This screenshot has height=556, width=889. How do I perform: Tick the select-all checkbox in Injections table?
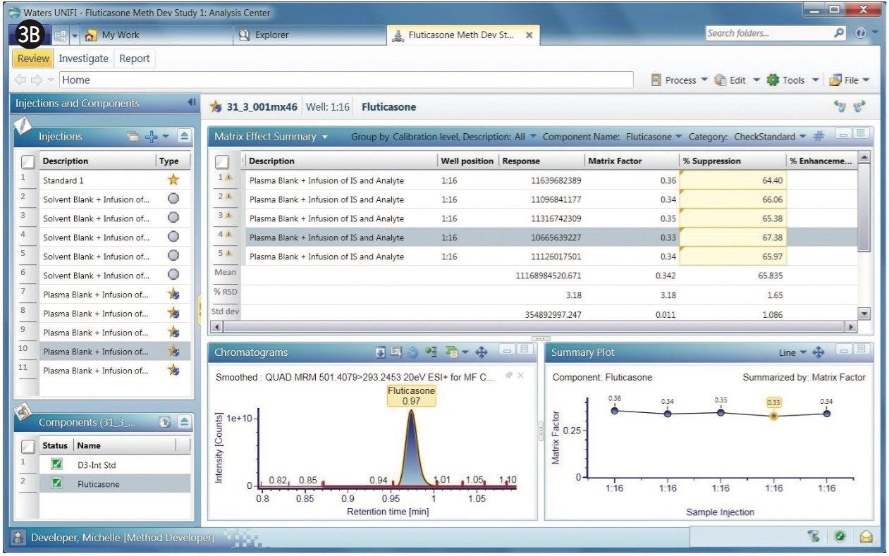[27, 161]
